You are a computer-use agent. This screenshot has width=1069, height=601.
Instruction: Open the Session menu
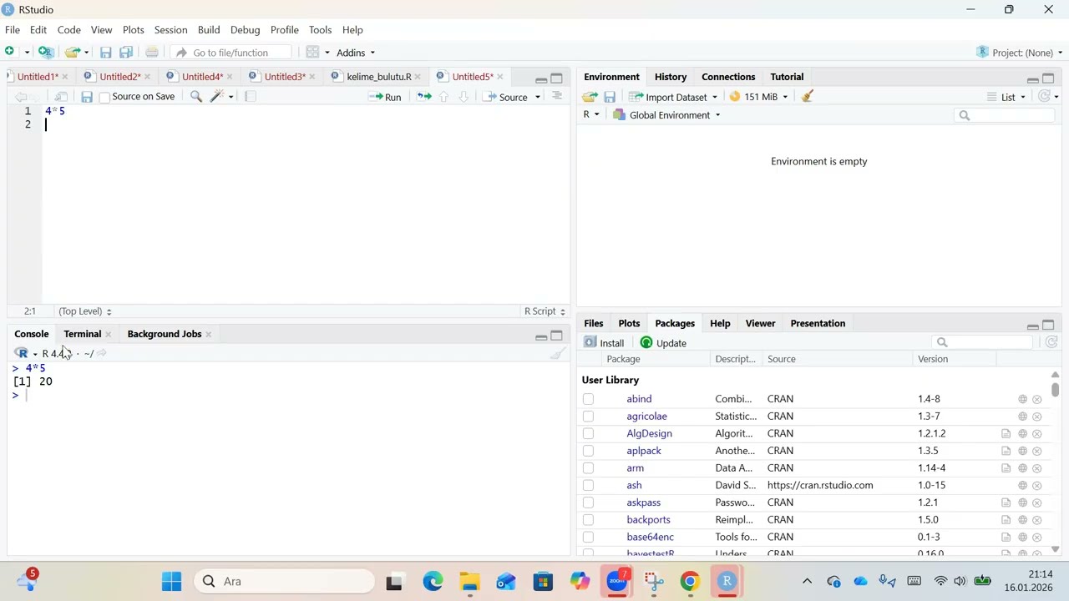[x=170, y=30]
